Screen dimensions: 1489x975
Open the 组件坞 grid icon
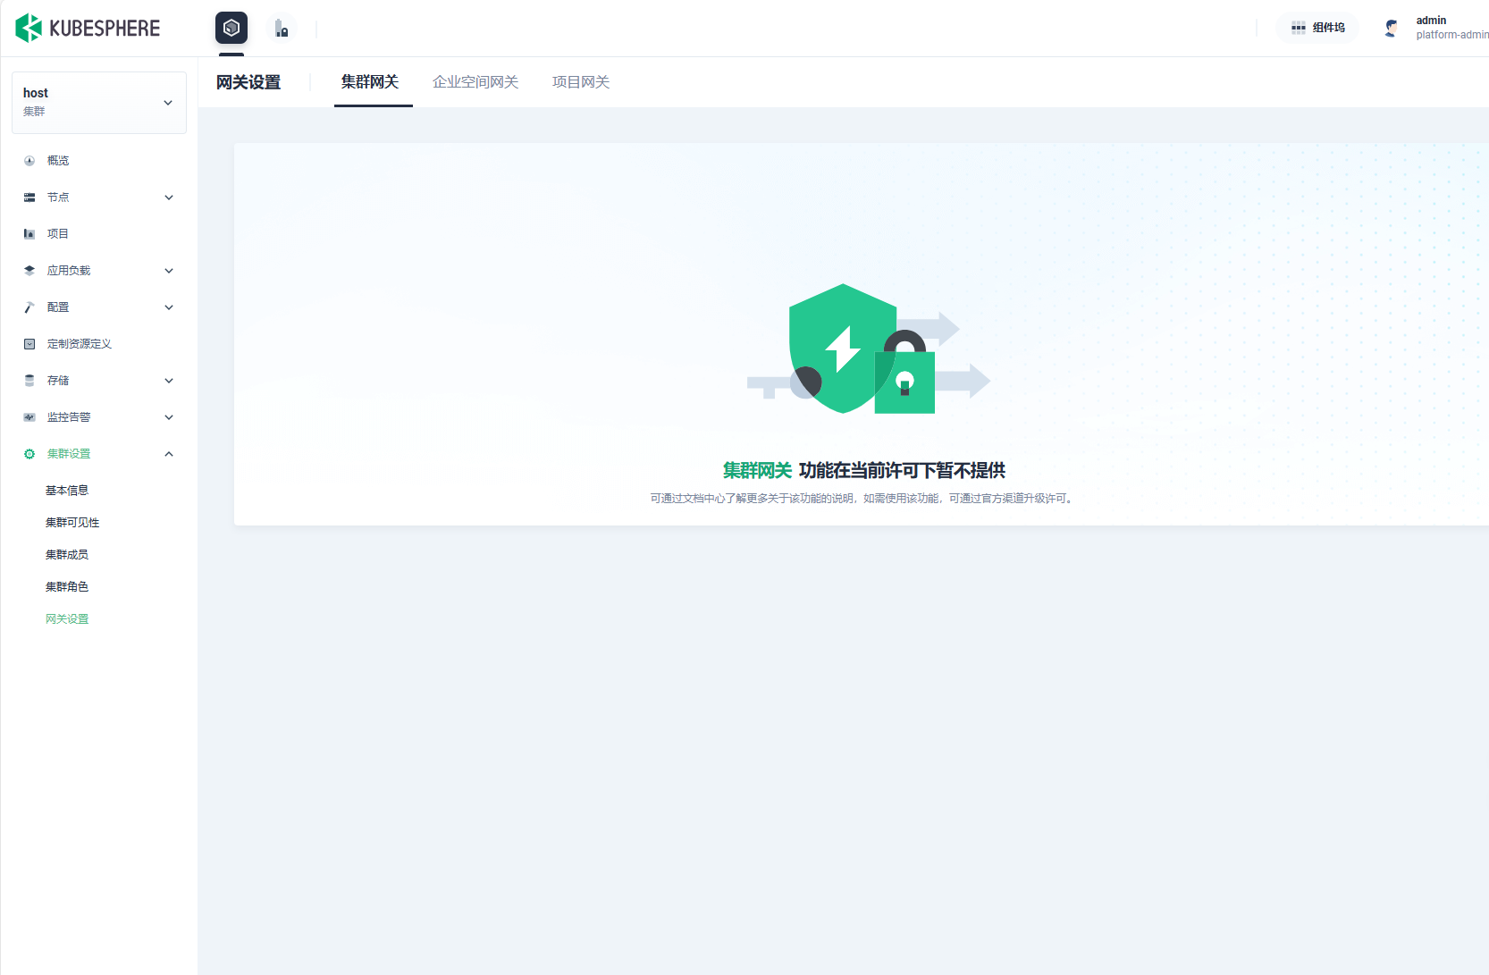pyautogui.click(x=1299, y=28)
